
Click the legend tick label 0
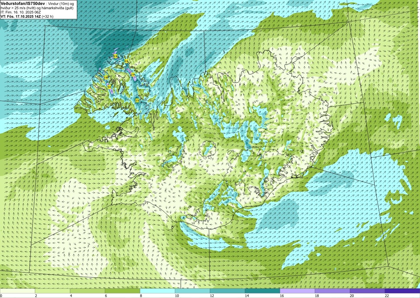tap(1, 296)
